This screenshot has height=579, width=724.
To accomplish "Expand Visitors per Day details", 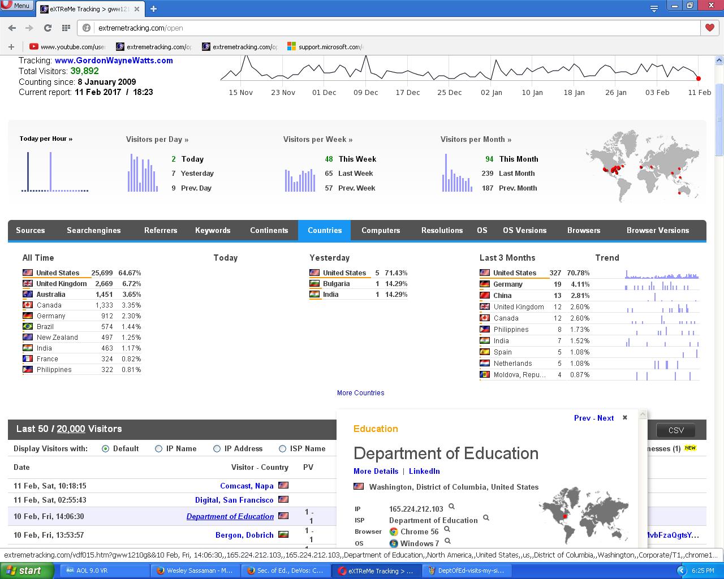I will point(157,139).
